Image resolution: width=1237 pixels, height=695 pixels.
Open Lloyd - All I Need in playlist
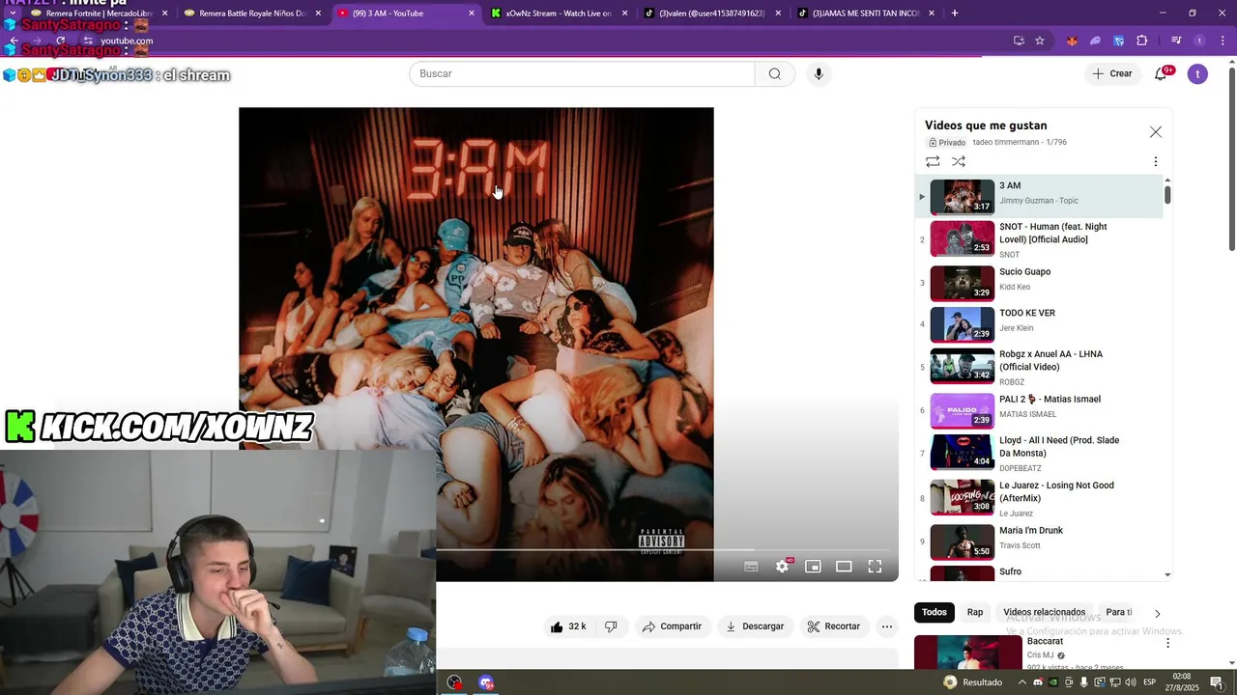[x=1039, y=453]
